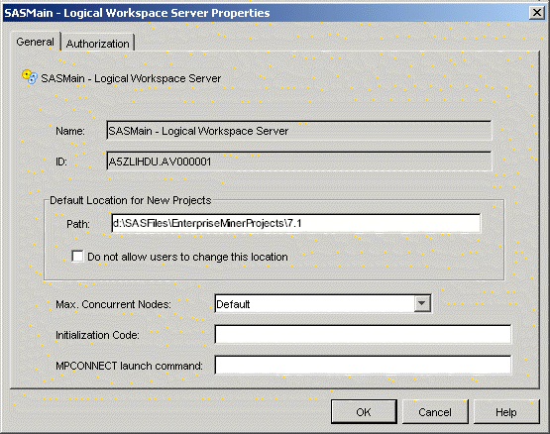Click the 'Max. Concurrent Nodes:' label

[x=113, y=304]
